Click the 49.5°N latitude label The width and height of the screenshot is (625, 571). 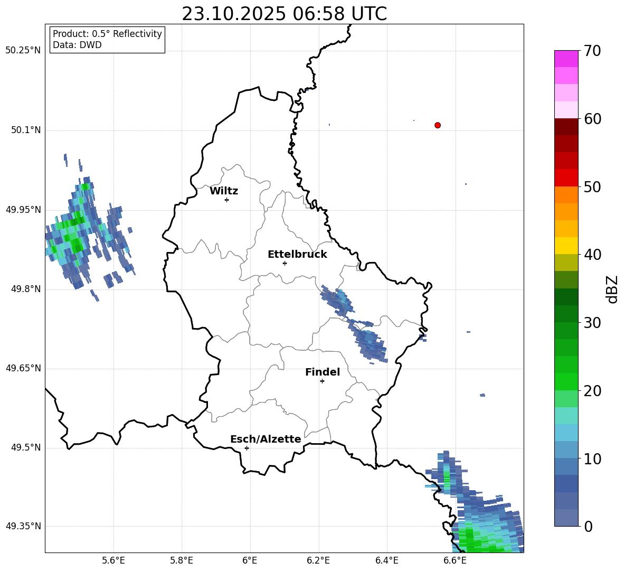[x=26, y=447]
